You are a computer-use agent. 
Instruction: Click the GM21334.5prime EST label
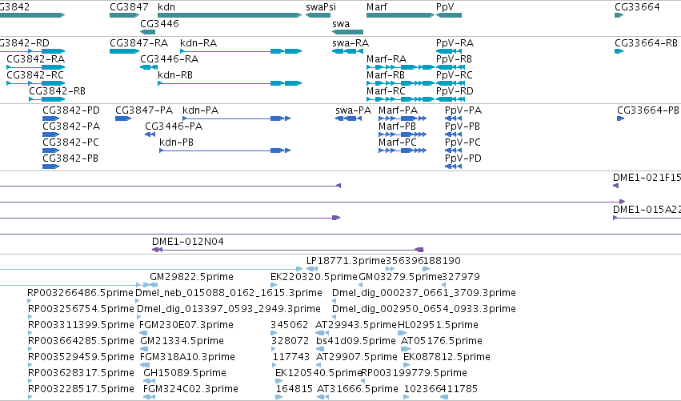click(182, 341)
